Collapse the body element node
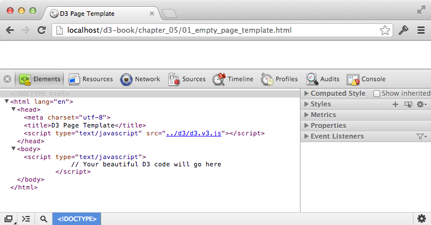431x225 pixels. (13, 149)
